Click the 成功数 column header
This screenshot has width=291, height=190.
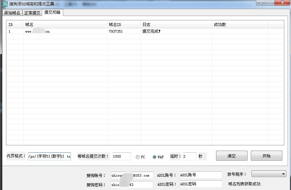(240, 24)
